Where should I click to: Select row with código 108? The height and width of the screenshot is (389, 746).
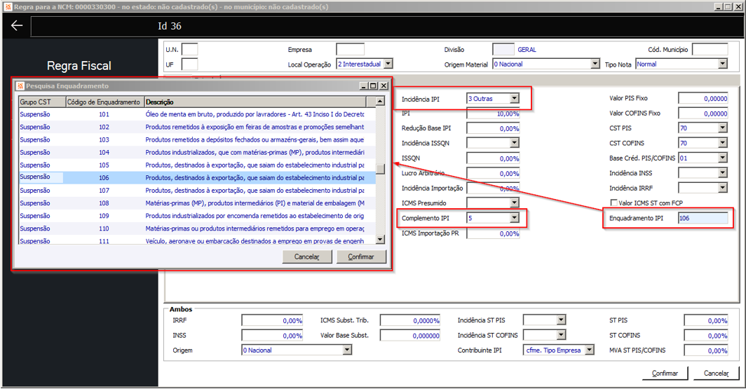pyautogui.click(x=197, y=203)
